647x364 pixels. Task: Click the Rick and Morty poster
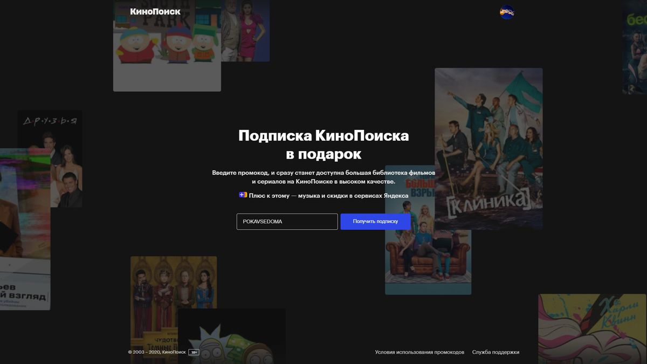232,336
